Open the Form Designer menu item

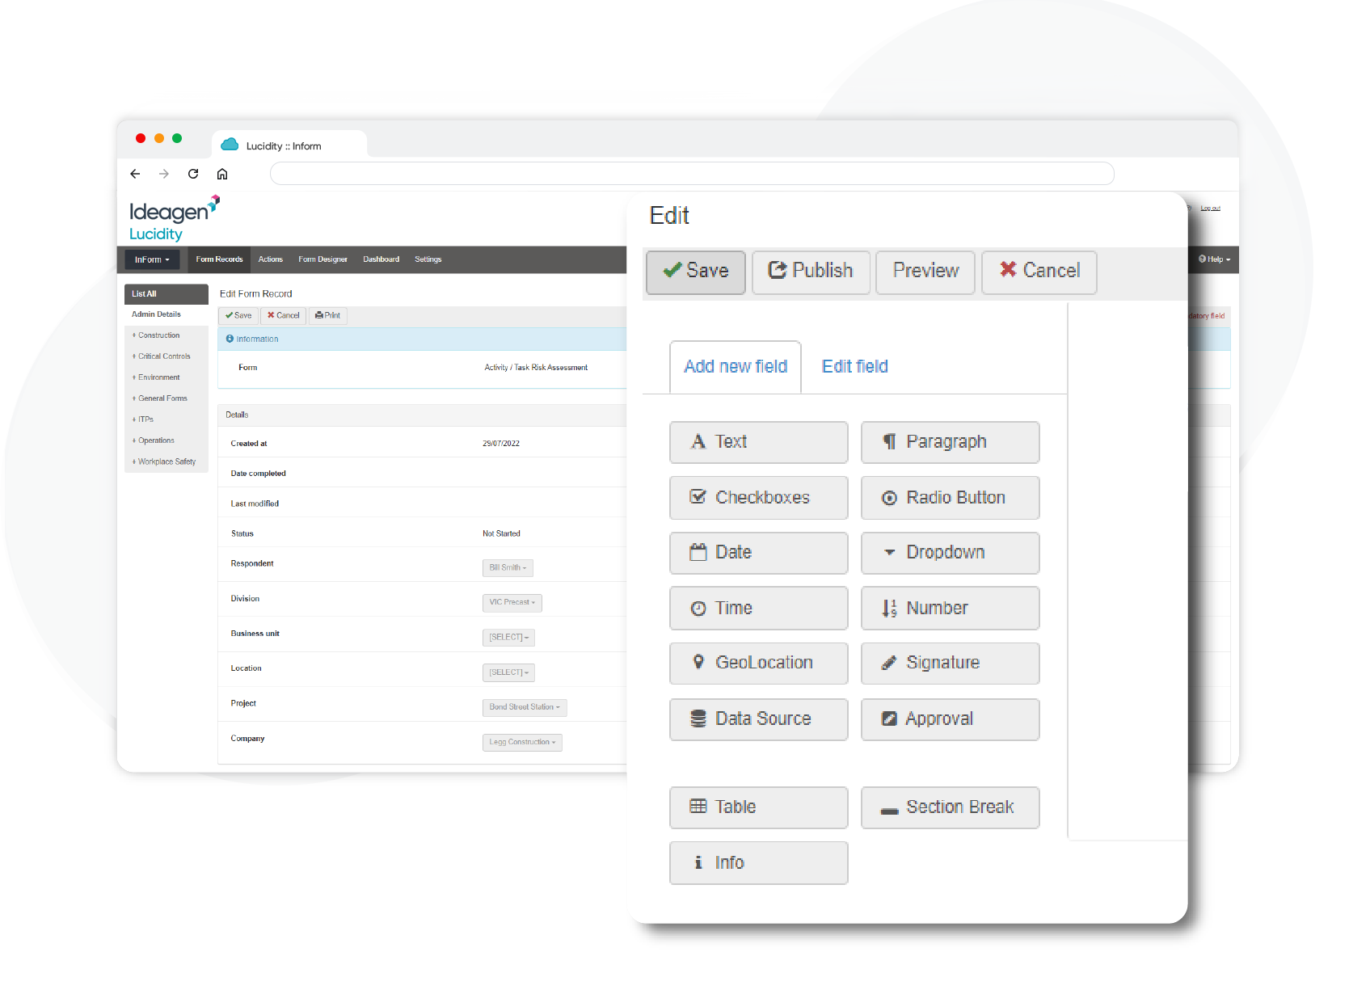tap(322, 259)
